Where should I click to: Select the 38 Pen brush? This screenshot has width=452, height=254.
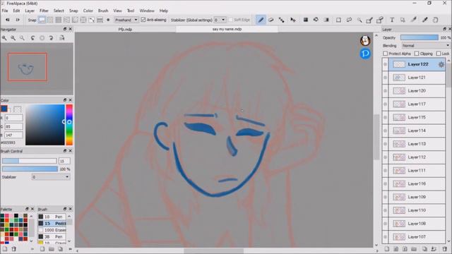tap(52, 236)
